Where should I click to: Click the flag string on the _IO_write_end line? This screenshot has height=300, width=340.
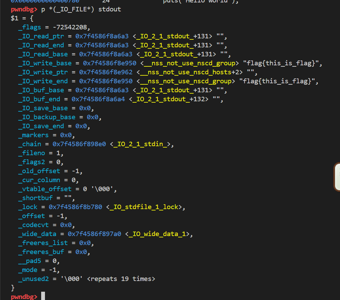(x=279, y=81)
